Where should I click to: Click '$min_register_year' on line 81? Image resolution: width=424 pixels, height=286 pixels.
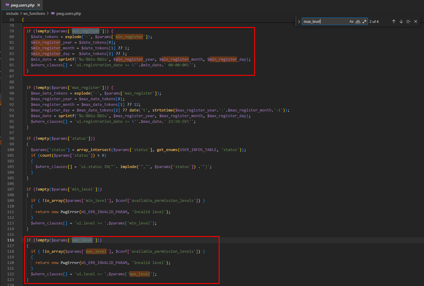point(51,42)
